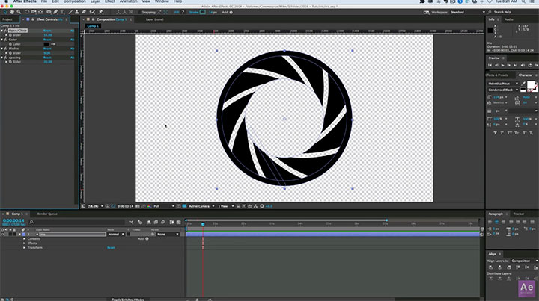The height and width of the screenshot is (301, 539).
Task: Select the Eraser tool
Action: (x=84, y=12)
